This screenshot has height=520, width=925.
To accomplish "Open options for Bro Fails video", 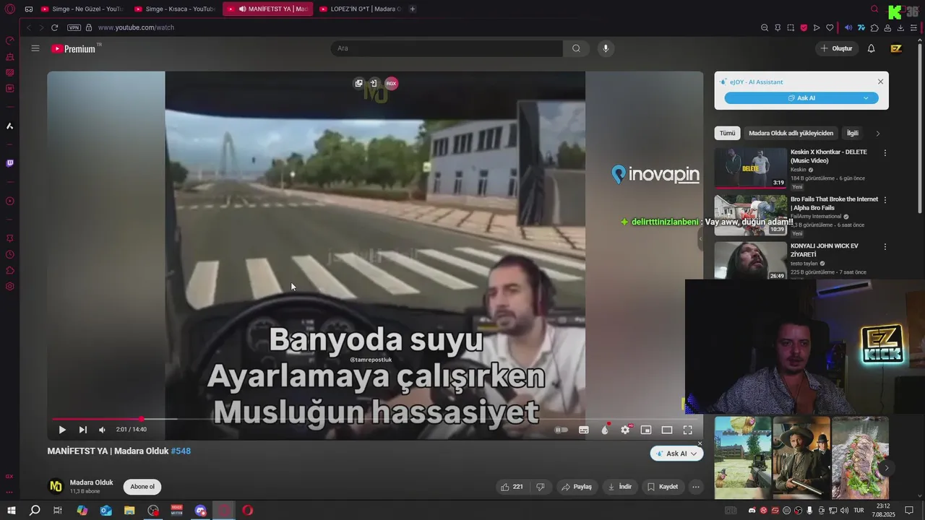I will coord(885,200).
